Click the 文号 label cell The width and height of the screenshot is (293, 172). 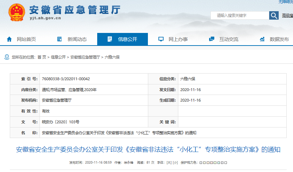click(x=25, y=122)
